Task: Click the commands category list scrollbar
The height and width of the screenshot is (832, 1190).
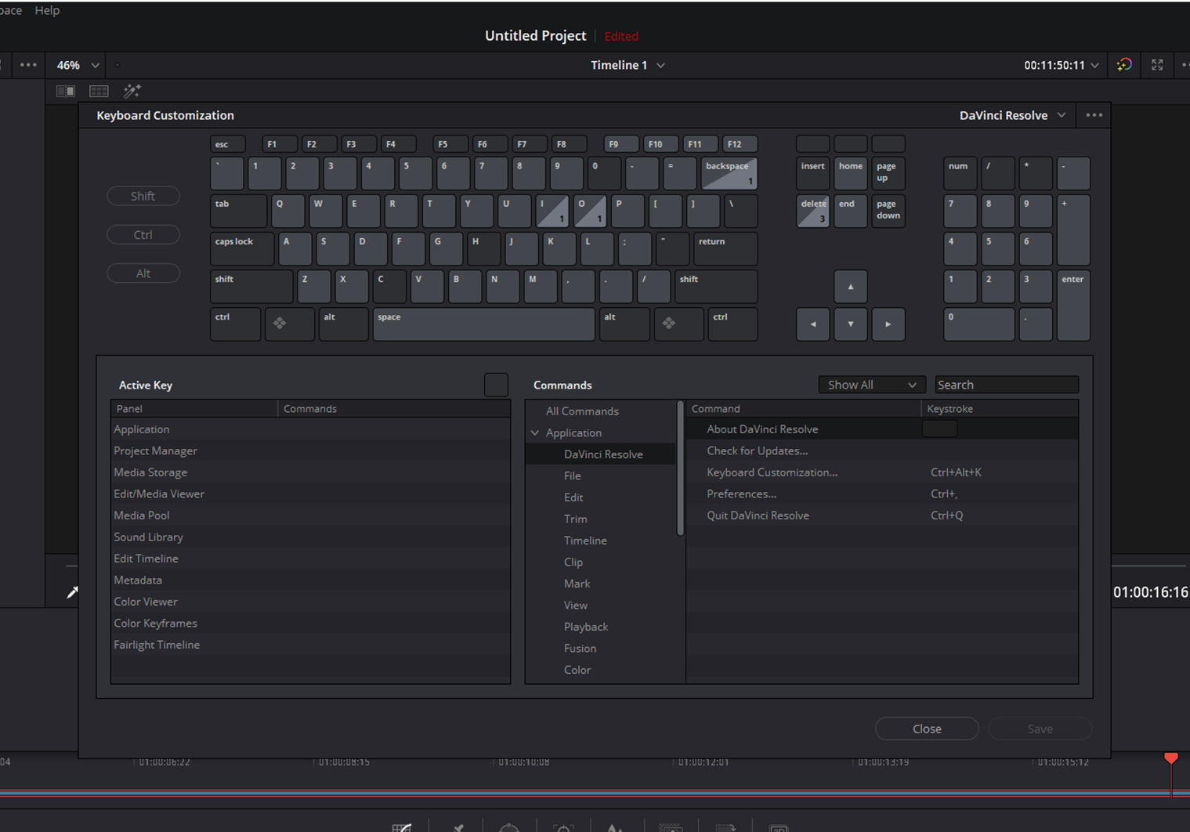Action: (680, 468)
